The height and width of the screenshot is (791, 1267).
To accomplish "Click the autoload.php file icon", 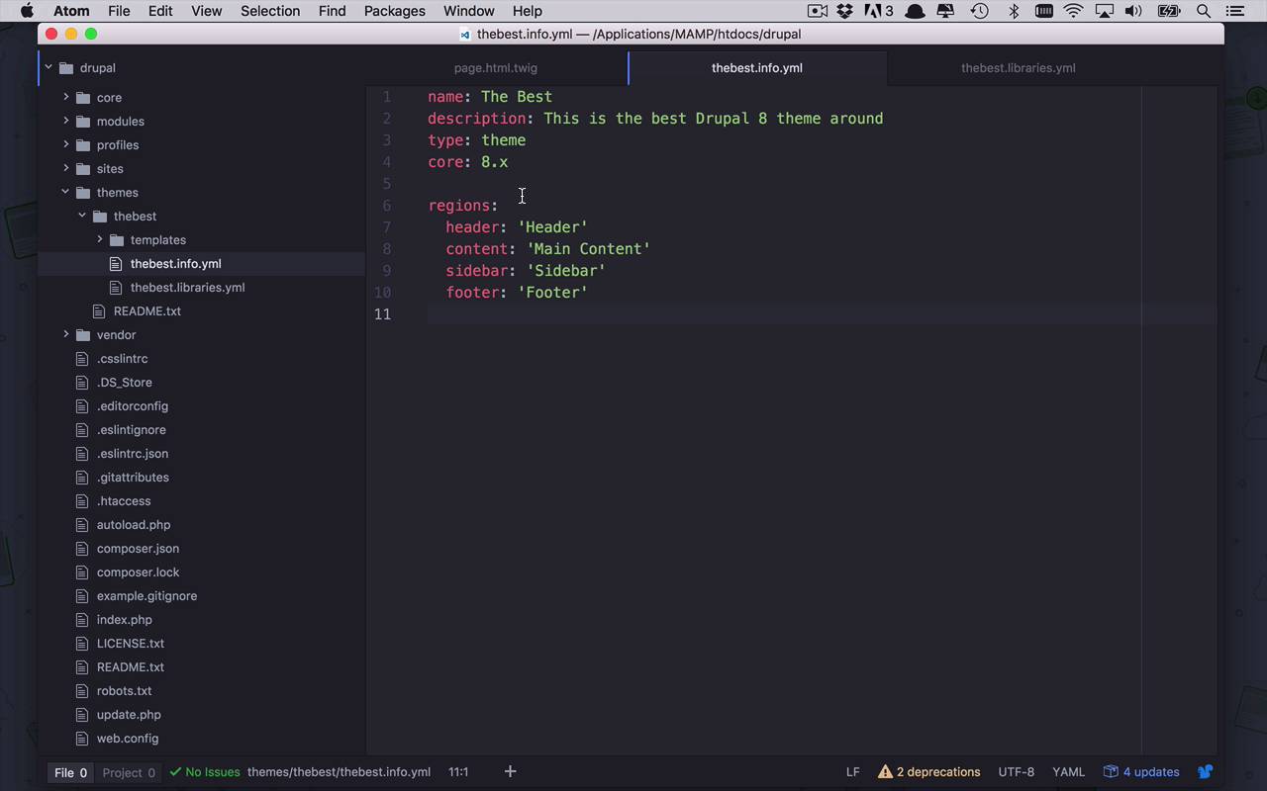I will (83, 524).
